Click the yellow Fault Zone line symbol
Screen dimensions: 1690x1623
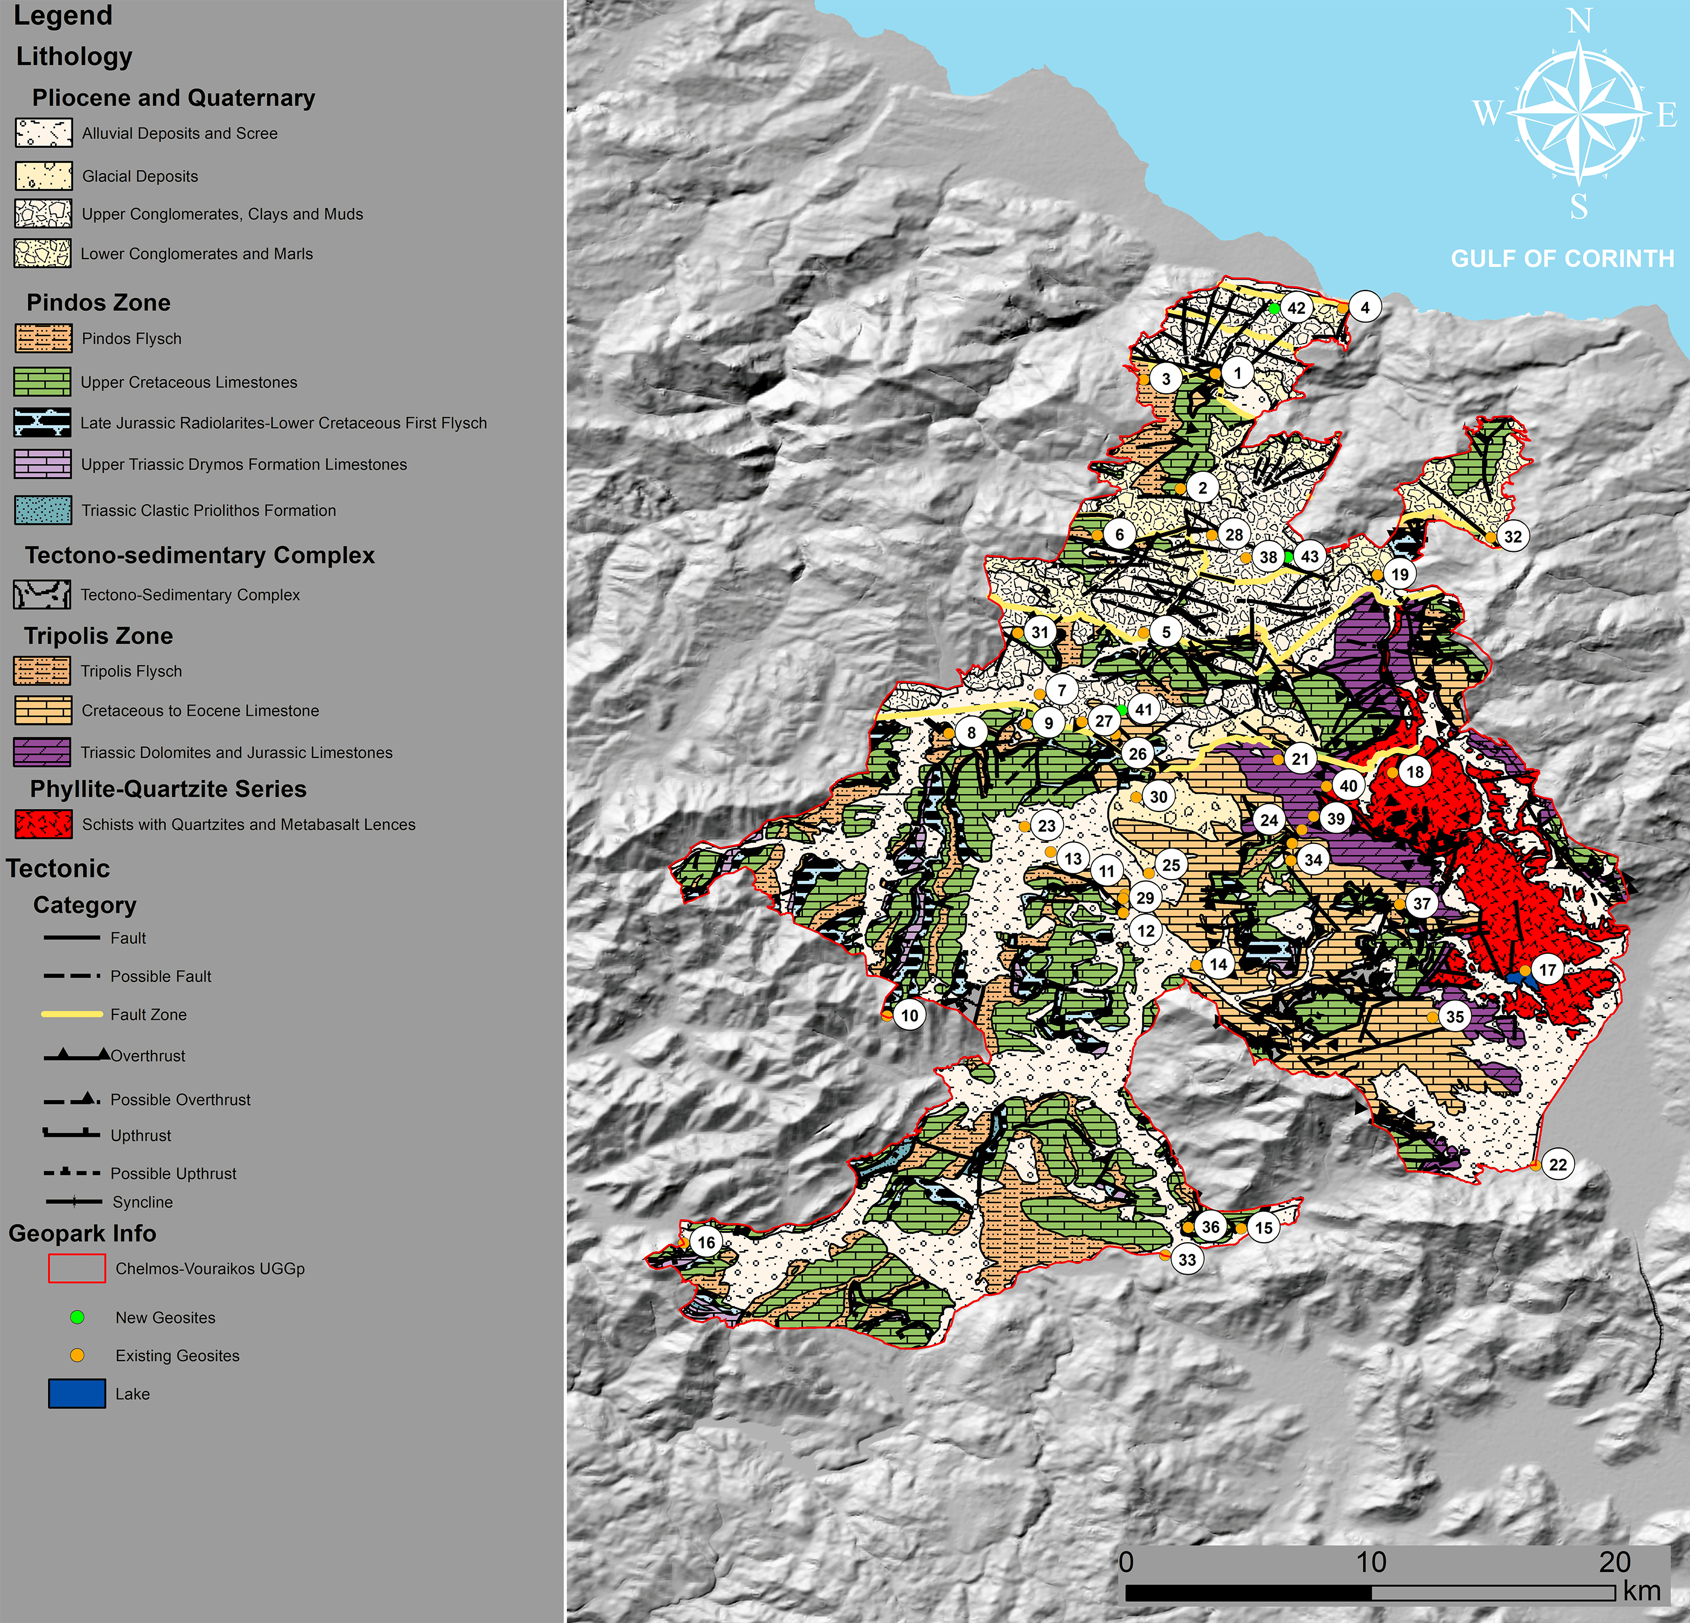(x=72, y=1014)
